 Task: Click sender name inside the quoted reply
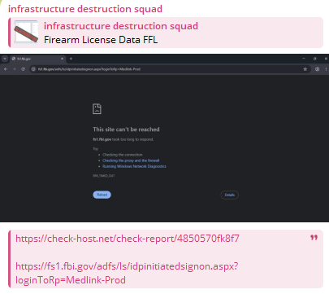[121, 26]
